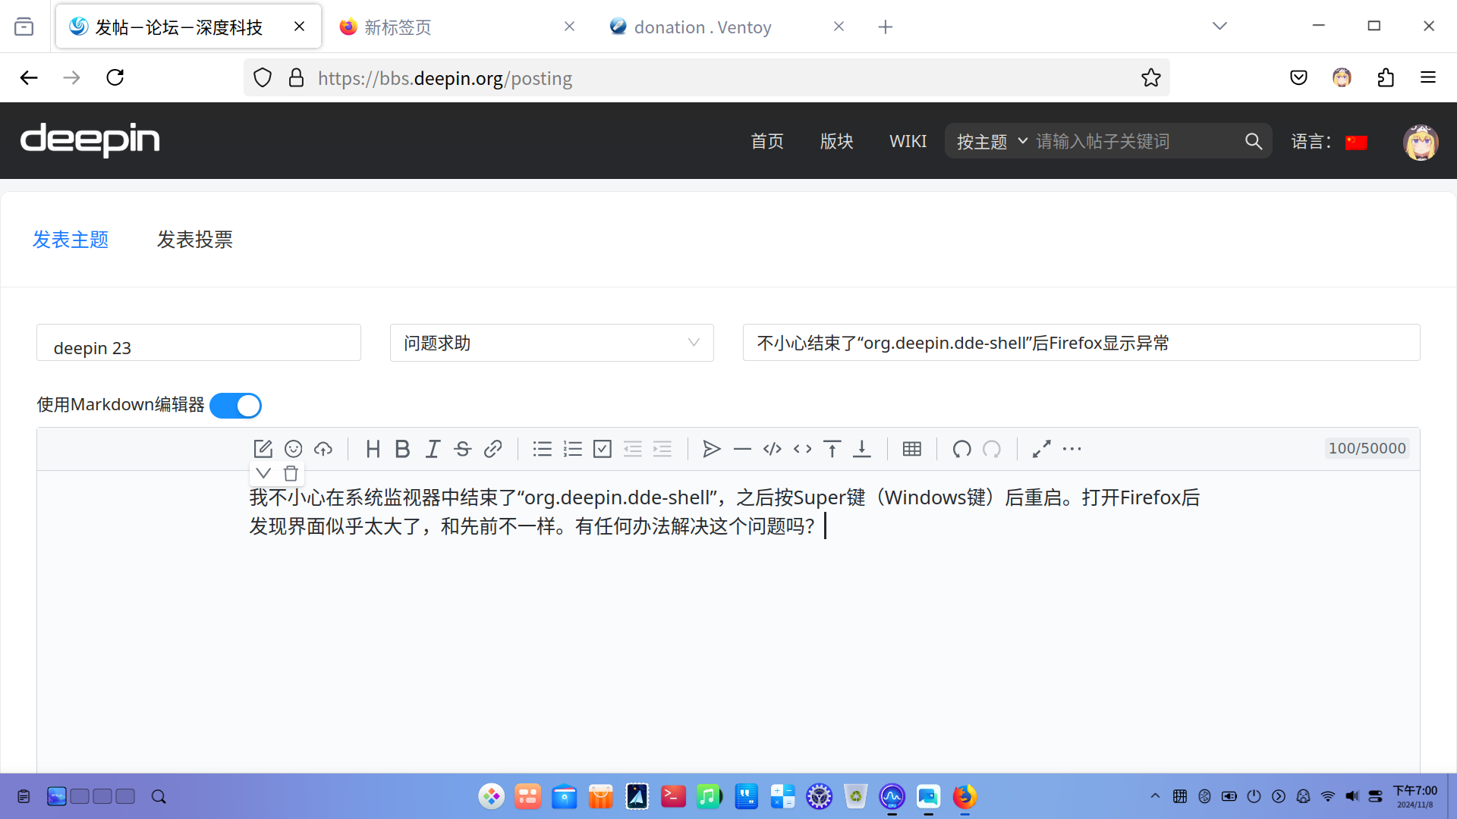Screen dimensions: 1457x819
Task: Click the post title input field
Action: tap(1081, 343)
